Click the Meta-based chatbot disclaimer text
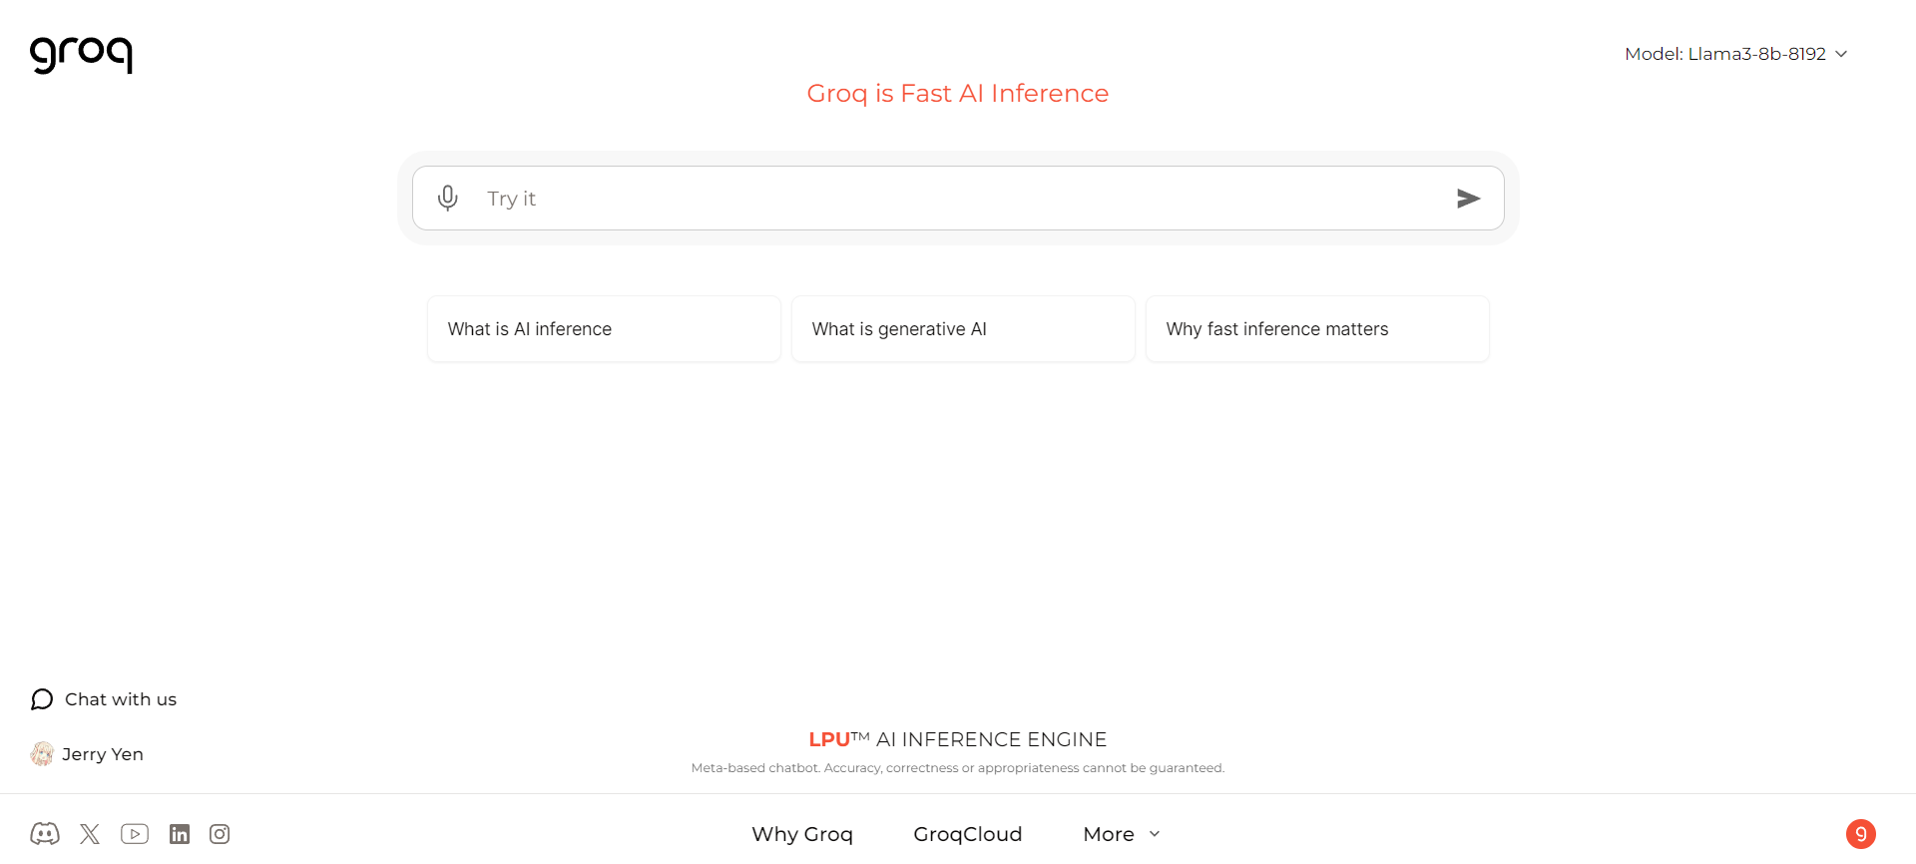The height and width of the screenshot is (864, 1916). tap(958, 768)
